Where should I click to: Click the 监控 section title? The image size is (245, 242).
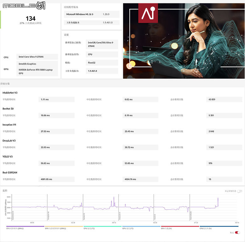pos(5,190)
